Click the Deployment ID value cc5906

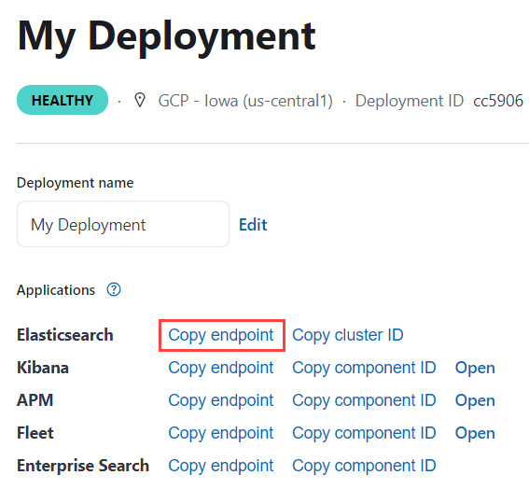pos(498,101)
